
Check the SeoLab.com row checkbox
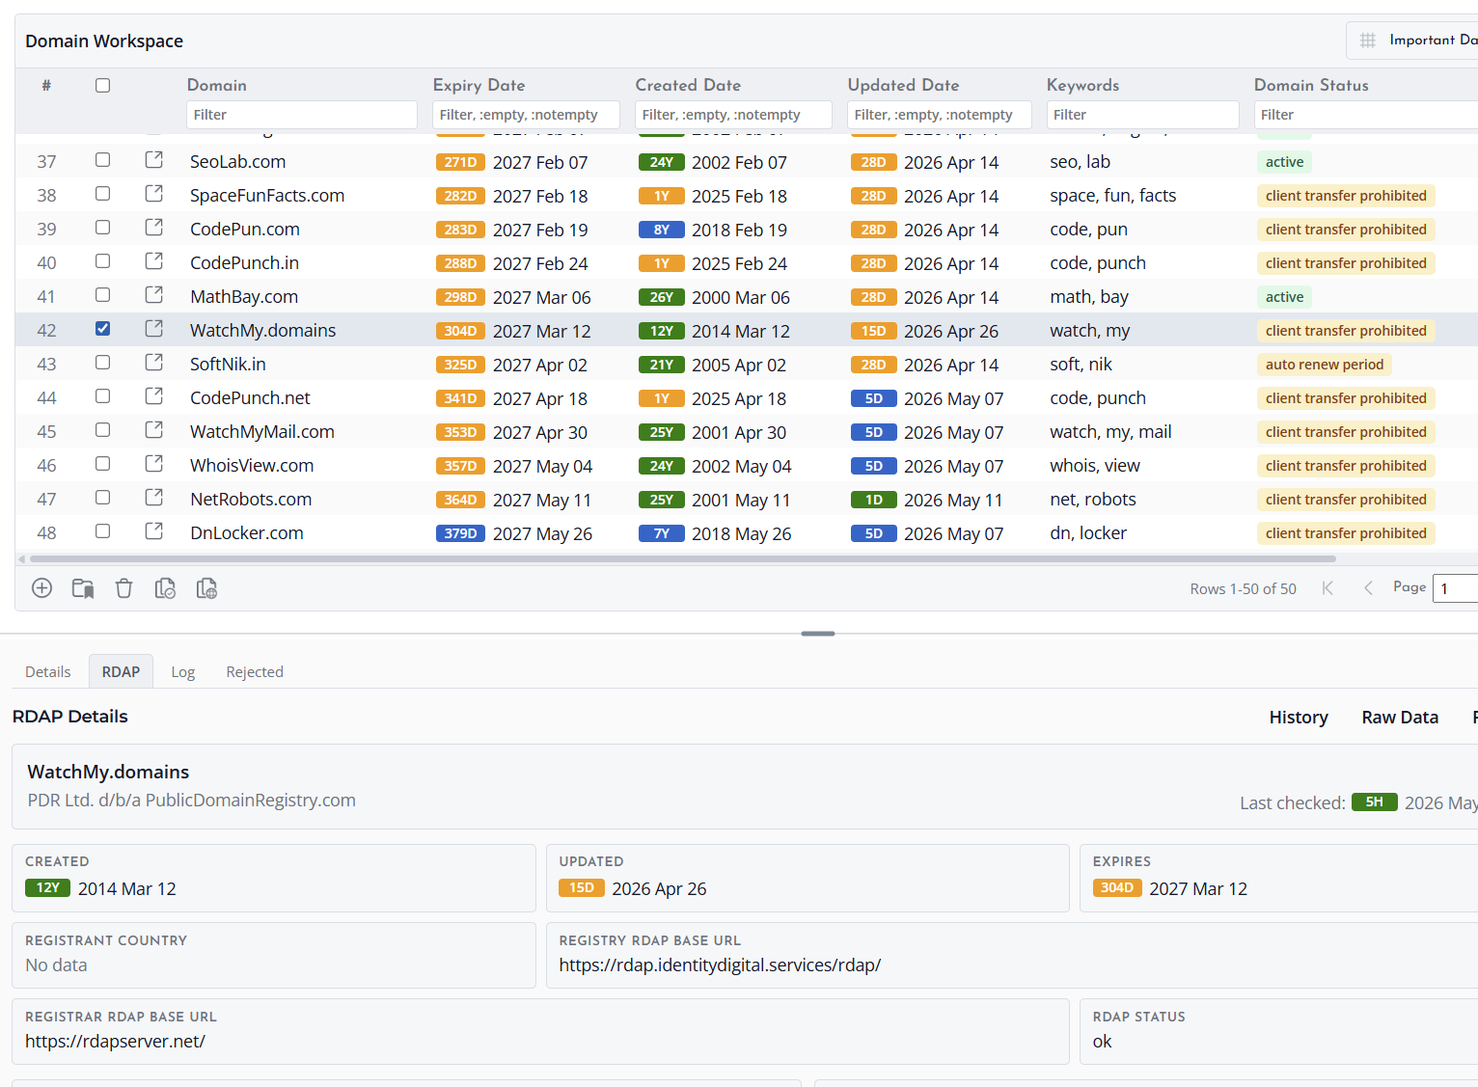click(x=103, y=160)
